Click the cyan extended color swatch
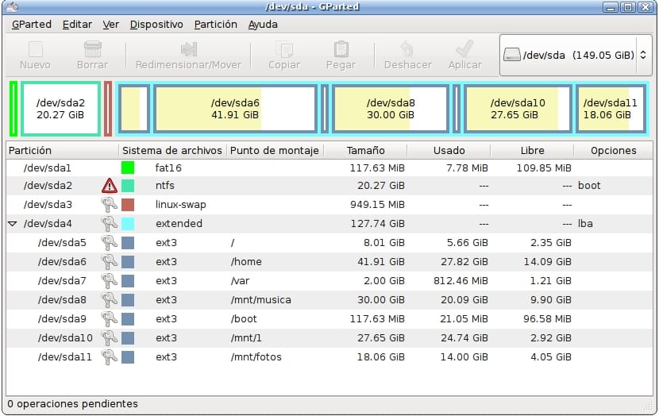Screen dimensions: 659x416 [x=128, y=224]
